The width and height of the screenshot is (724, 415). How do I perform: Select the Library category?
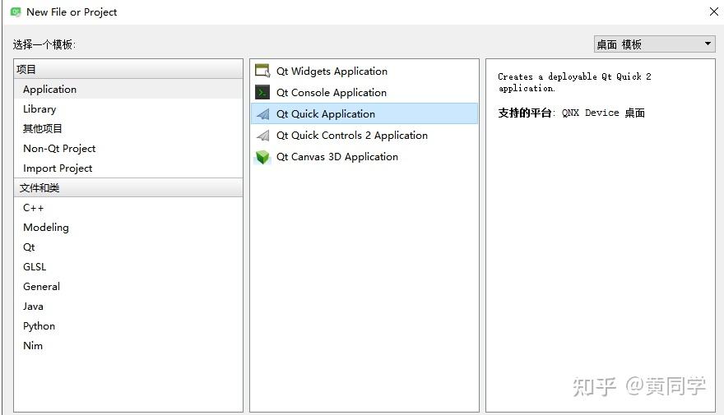point(128,108)
